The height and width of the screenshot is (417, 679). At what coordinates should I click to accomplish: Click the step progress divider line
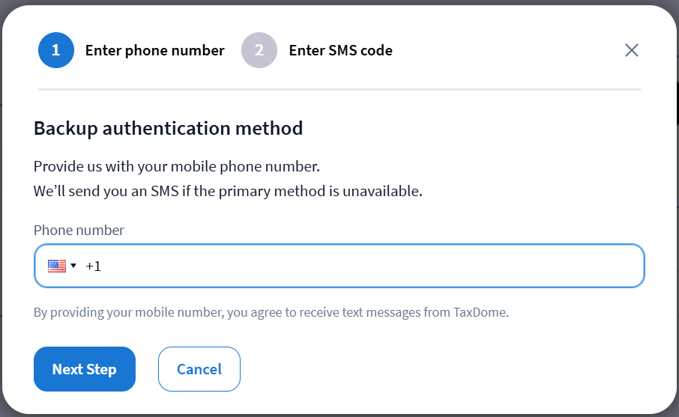339,89
